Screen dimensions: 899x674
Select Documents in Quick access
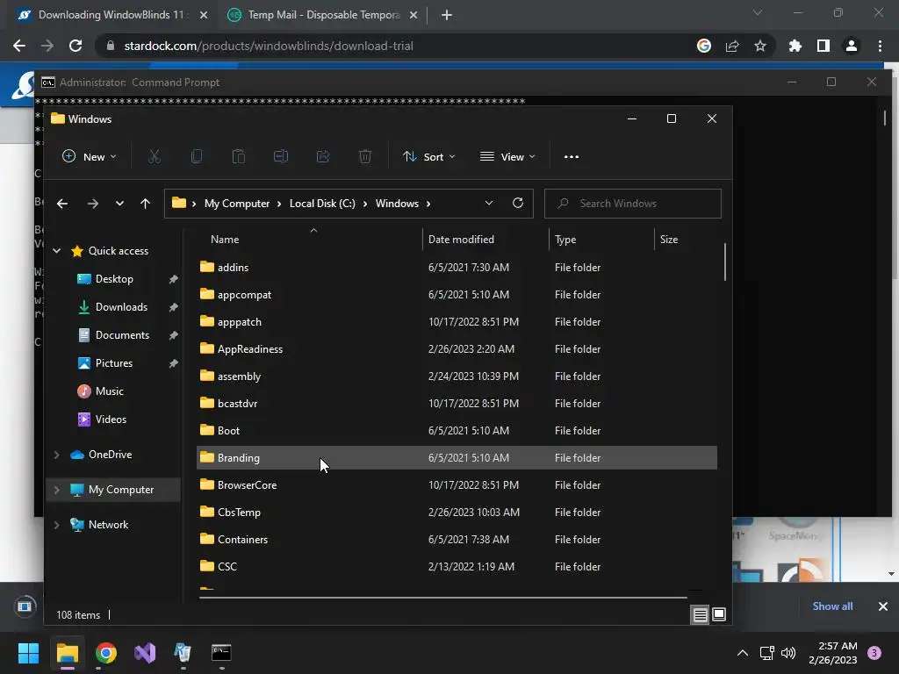[122, 335]
